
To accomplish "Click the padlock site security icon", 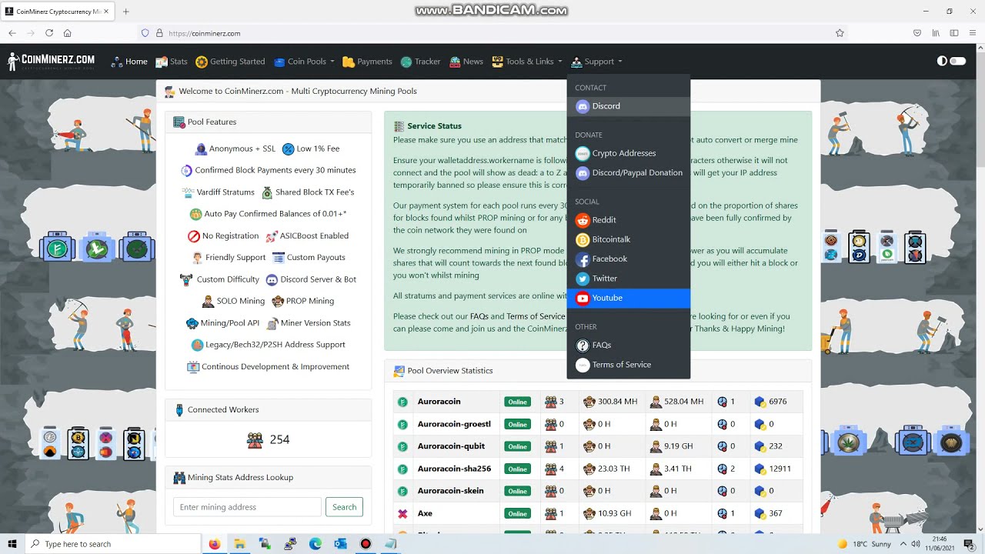I will click(159, 33).
